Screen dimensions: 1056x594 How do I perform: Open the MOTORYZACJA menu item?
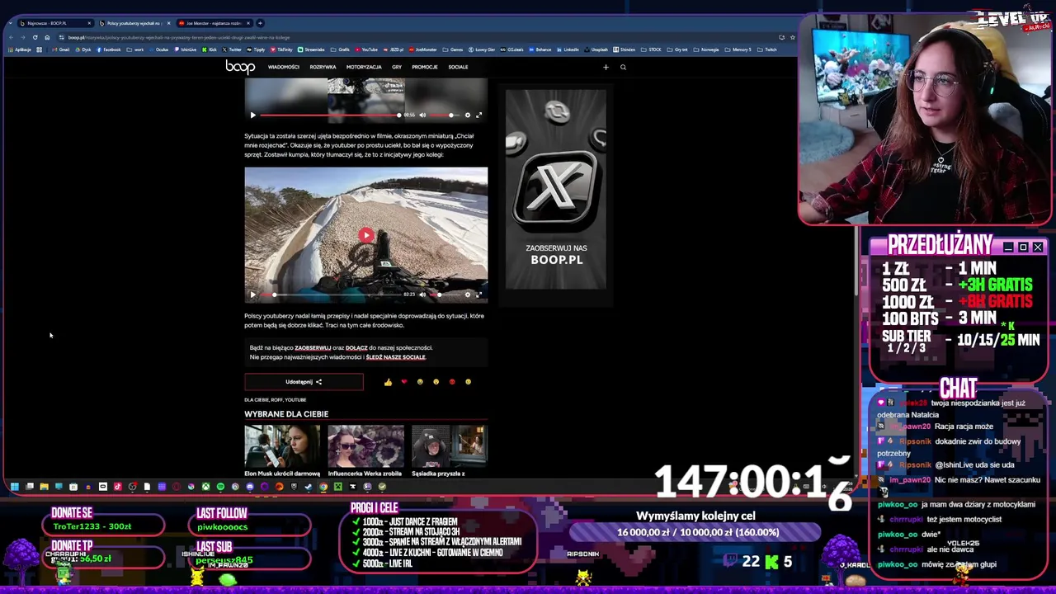tap(364, 67)
